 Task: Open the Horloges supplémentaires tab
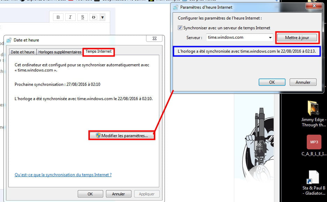pos(60,52)
